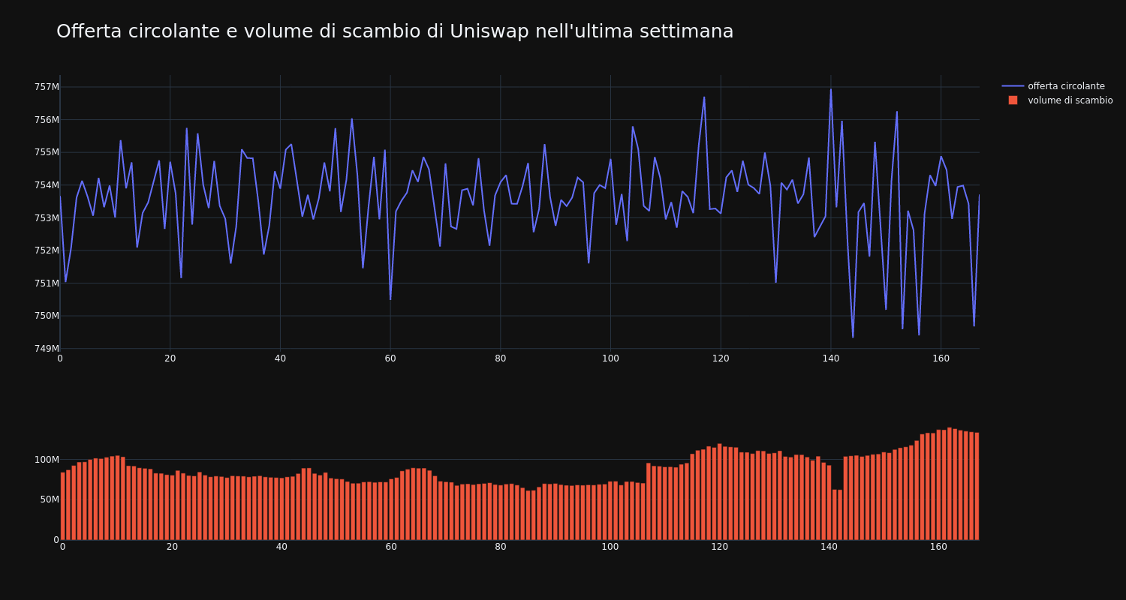Click the 752M y-axis label
Image resolution: width=1126 pixels, height=600 pixels.
[47, 250]
